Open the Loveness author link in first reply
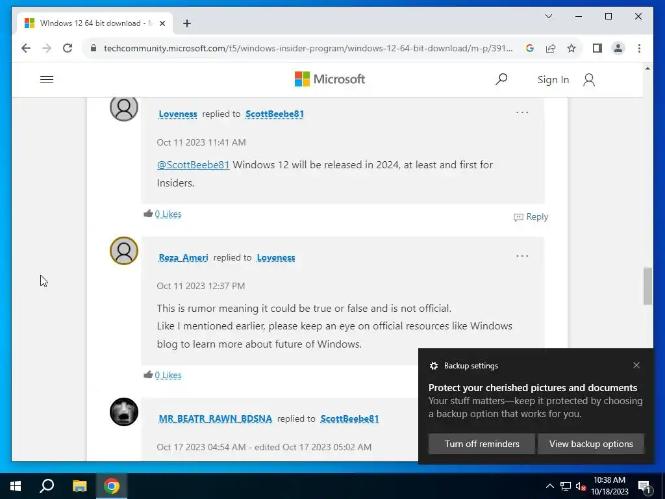 pyautogui.click(x=178, y=114)
